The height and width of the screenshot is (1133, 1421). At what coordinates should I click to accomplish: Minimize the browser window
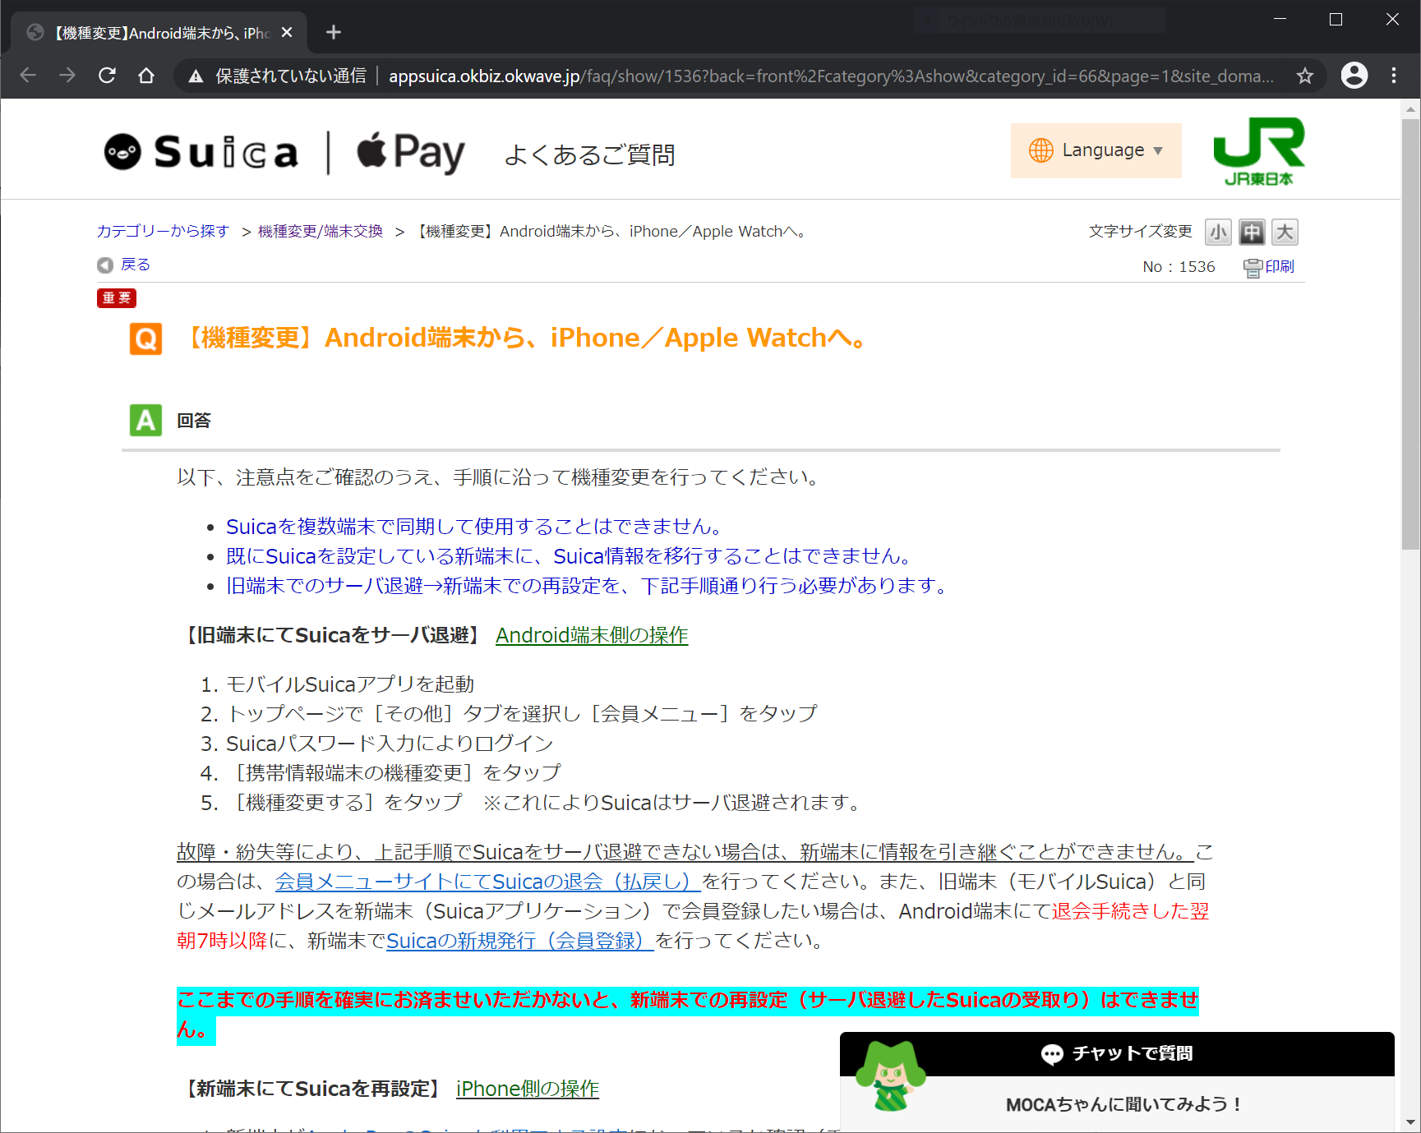click(x=1280, y=19)
